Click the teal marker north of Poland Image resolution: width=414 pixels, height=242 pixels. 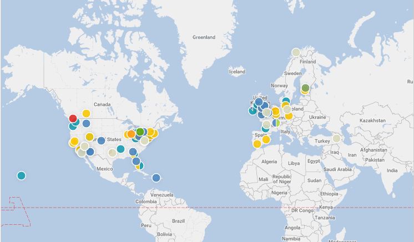pyautogui.click(x=286, y=100)
